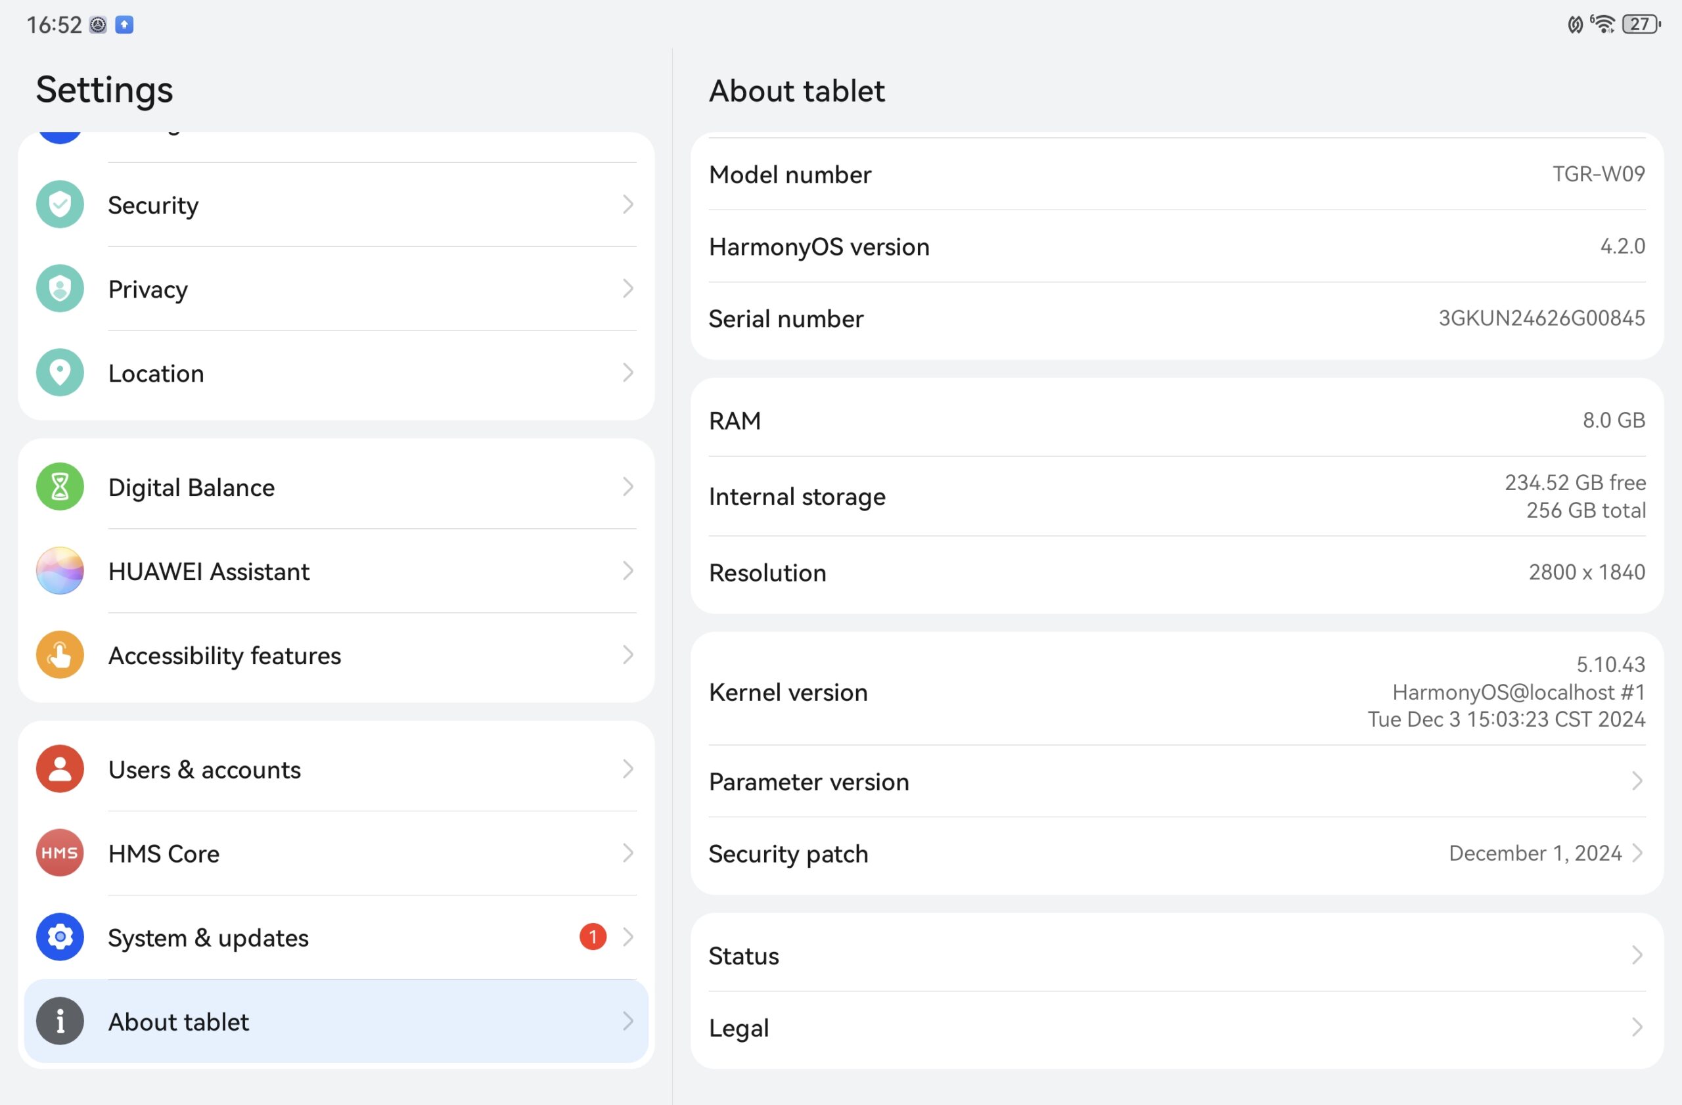Open Security patch chevron arrow
Image resolution: width=1682 pixels, height=1105 pixels.
(x=1637, y=853)
